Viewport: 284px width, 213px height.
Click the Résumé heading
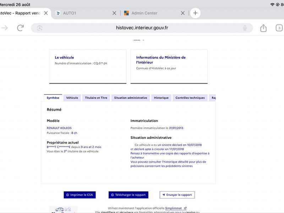point(54,110)
